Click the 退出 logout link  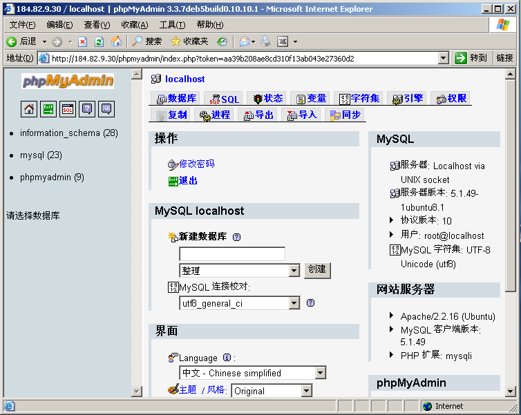[188, 181]
